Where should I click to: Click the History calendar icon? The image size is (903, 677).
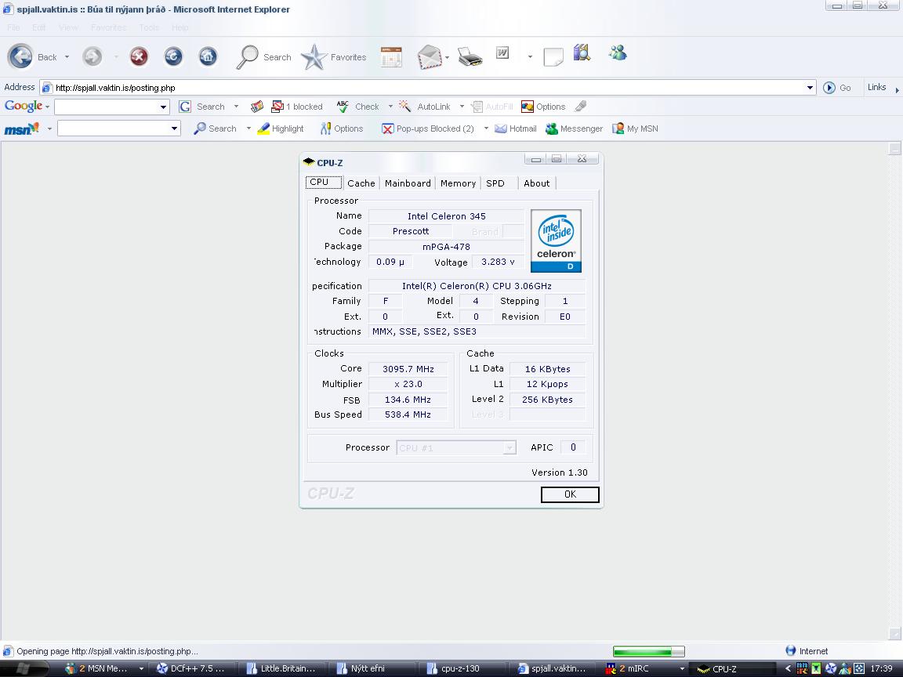(391, 56)
